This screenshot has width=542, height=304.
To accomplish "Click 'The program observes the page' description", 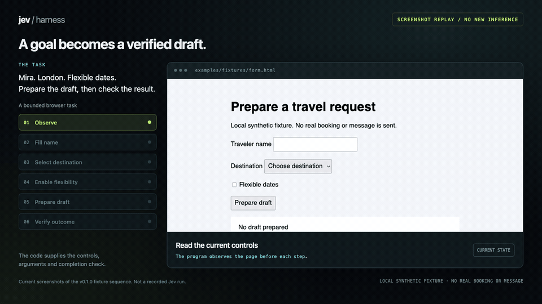I will click(x=241, y=257).
